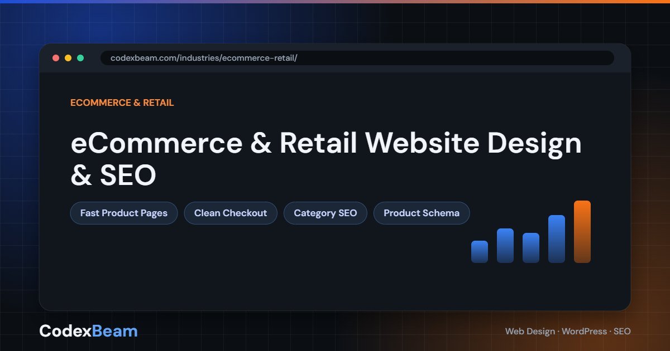
Task: Click the CodexBeam logo
Action: [88, 331]
